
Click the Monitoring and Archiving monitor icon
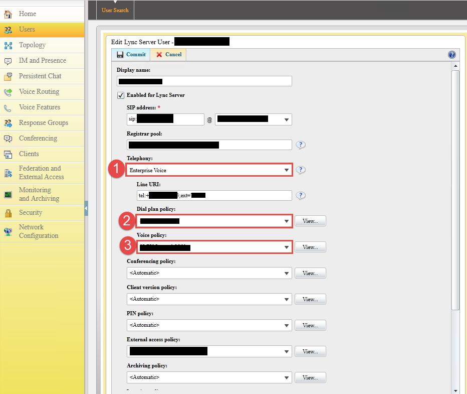(8, 195)
